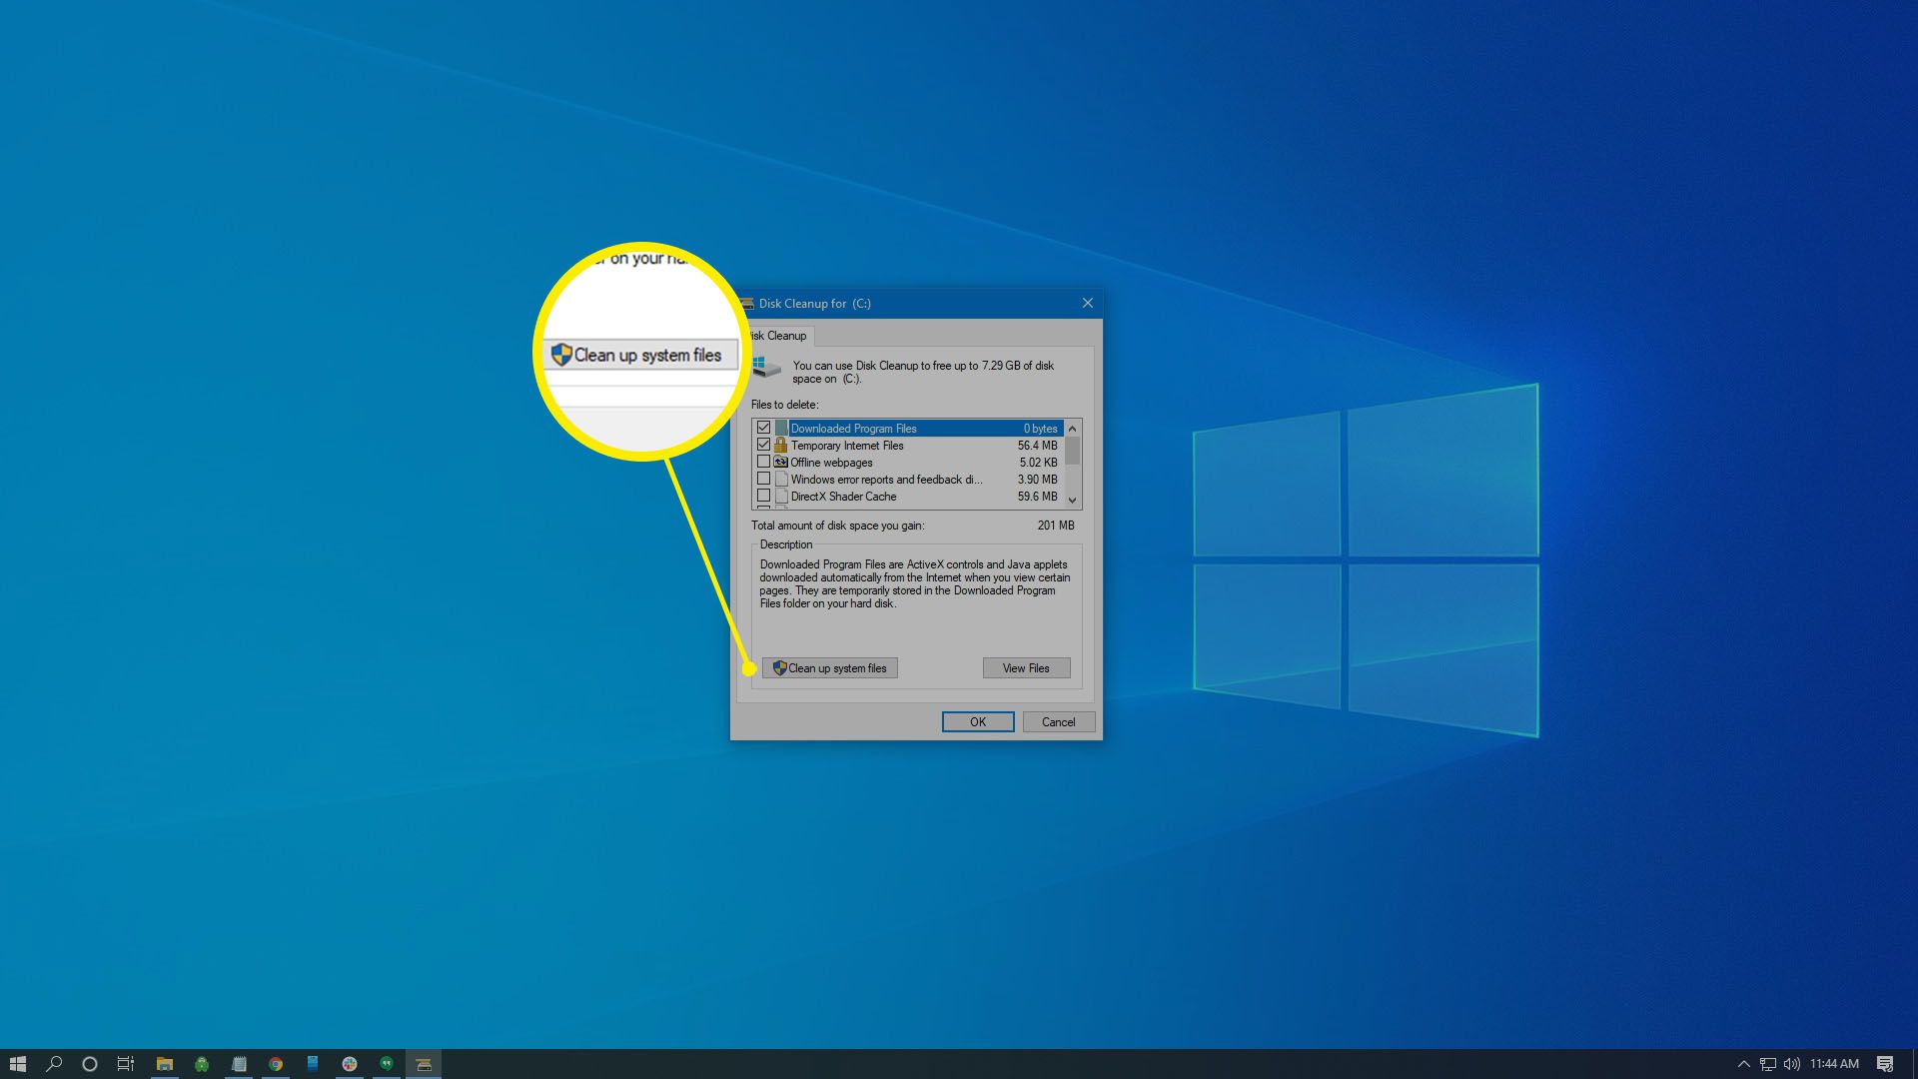Open View Files in Disk Cleanup
Viewport: 1918px width, 1079px height.
point(1026,668)
